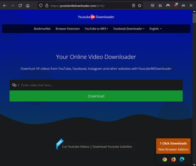Click the Download 4K videos description text
The width and height of the screenshot is (196, 166).
click(96, 69)
